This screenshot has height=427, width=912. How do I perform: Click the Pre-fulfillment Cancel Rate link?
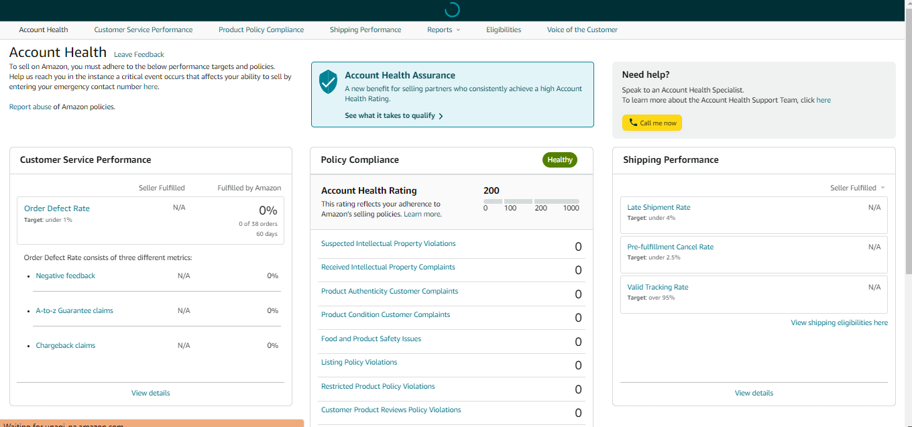(x=670, y=247)
